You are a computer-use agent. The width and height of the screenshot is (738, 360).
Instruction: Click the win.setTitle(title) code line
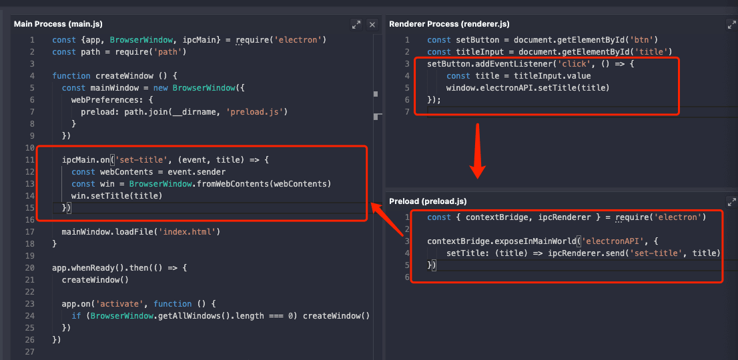point(116,196)
